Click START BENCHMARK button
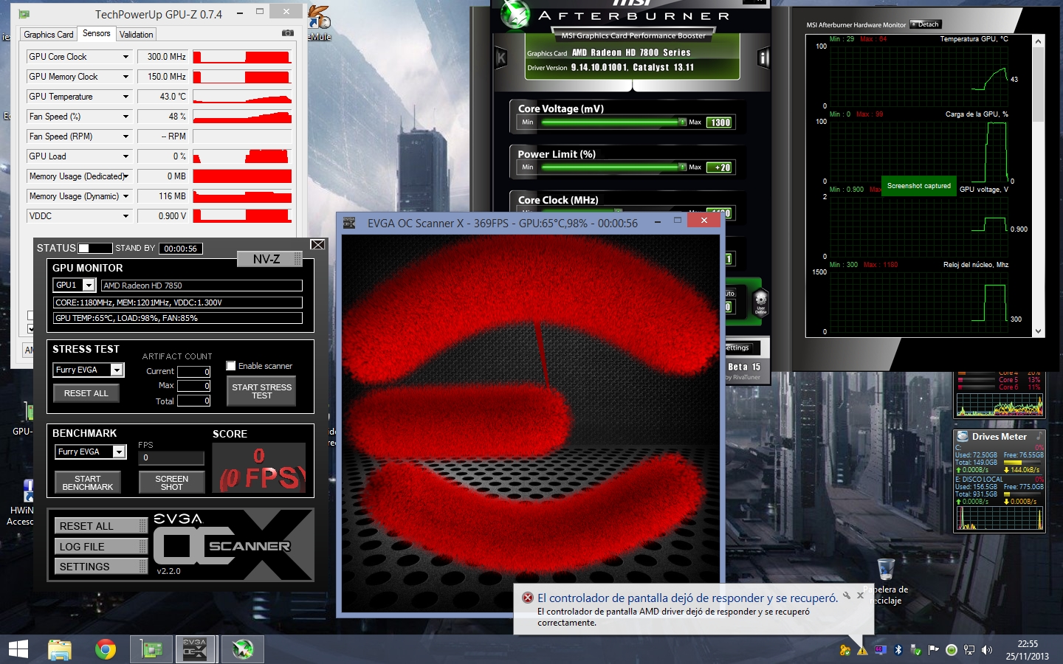The height and width of the screenshot is (664, 1063). coord(88,483)
